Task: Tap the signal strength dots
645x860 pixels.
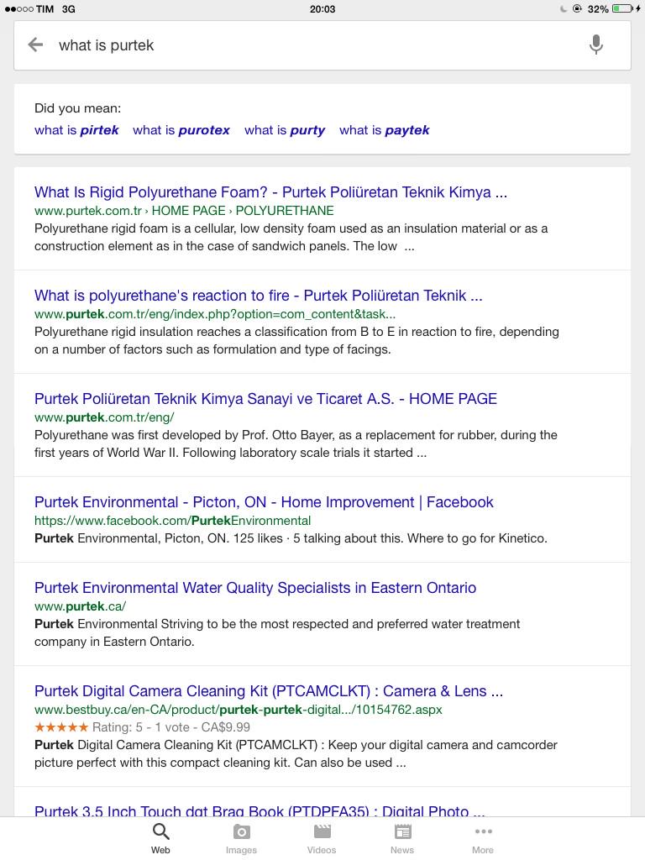Action: 19,8
